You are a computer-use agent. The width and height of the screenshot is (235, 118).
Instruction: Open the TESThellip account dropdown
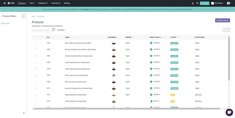217,3
